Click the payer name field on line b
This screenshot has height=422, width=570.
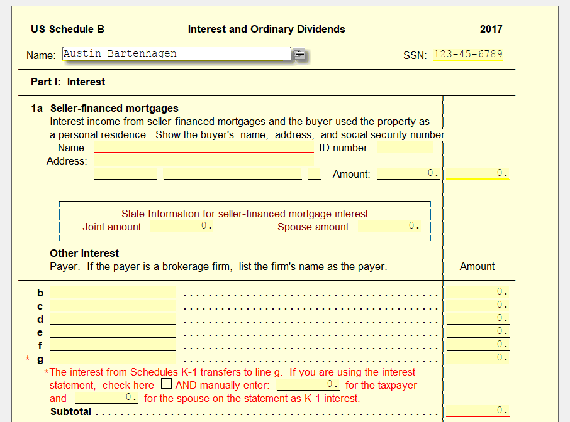(x=113, y=292)
